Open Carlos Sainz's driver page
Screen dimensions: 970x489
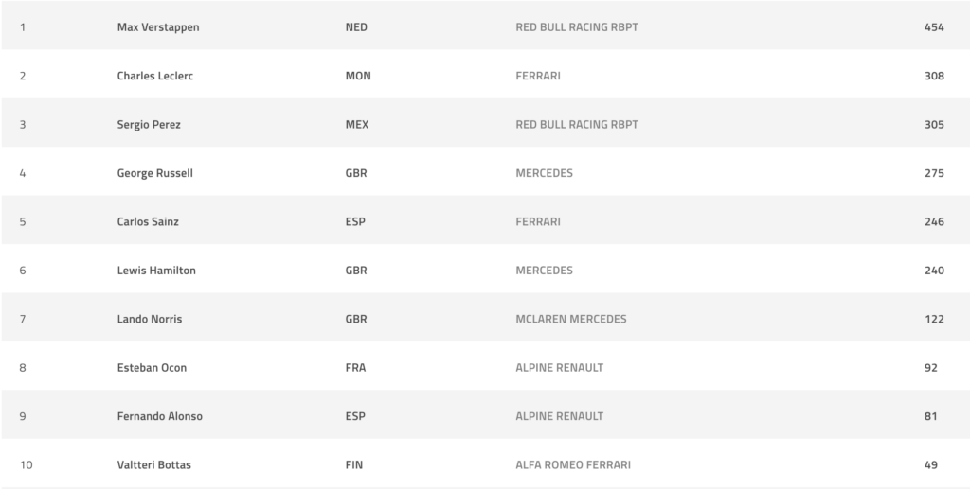148,221
